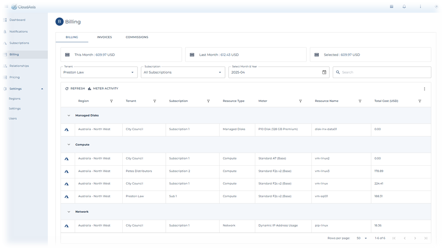Click the Dynamic IP Address Usage meter
Image resolution: width=444 pixels, height=250 pixels.
pos(278,225)
